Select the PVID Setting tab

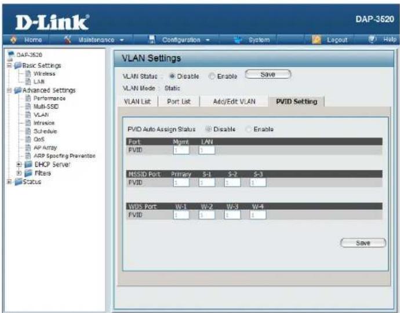click(x=296, y=101)
